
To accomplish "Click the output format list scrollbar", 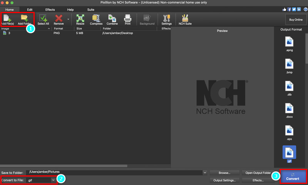I will pos(306,48).
